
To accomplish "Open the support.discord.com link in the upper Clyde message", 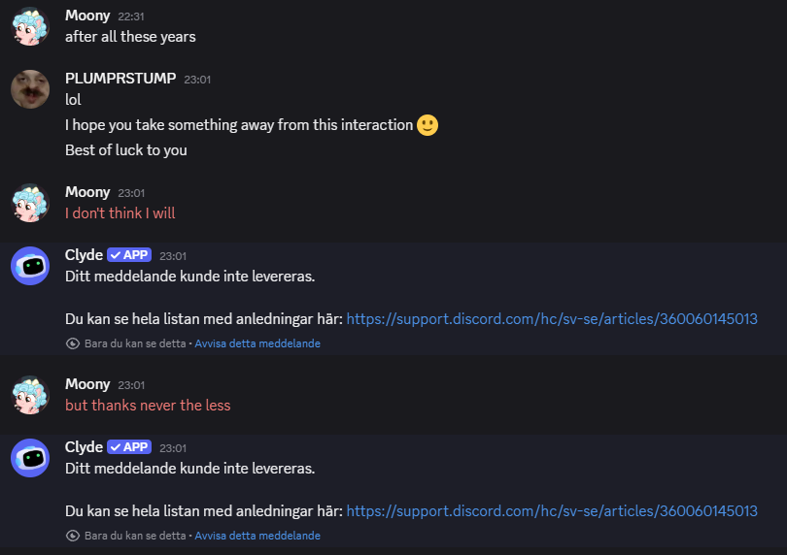I will (552, 318).
